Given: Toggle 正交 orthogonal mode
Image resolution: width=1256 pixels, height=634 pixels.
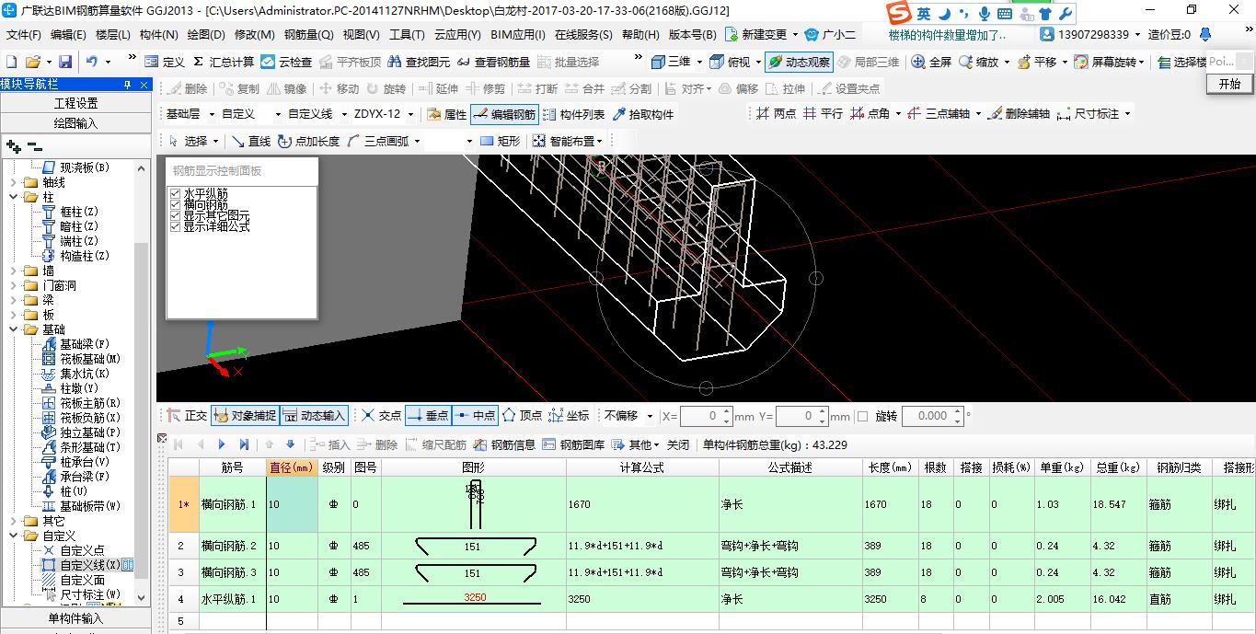Looking at the screenshot, I should pyautogui.click(x=187, y=416).
